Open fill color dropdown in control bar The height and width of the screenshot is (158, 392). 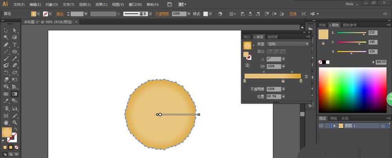pyautogui.click(x=38, y=14)
